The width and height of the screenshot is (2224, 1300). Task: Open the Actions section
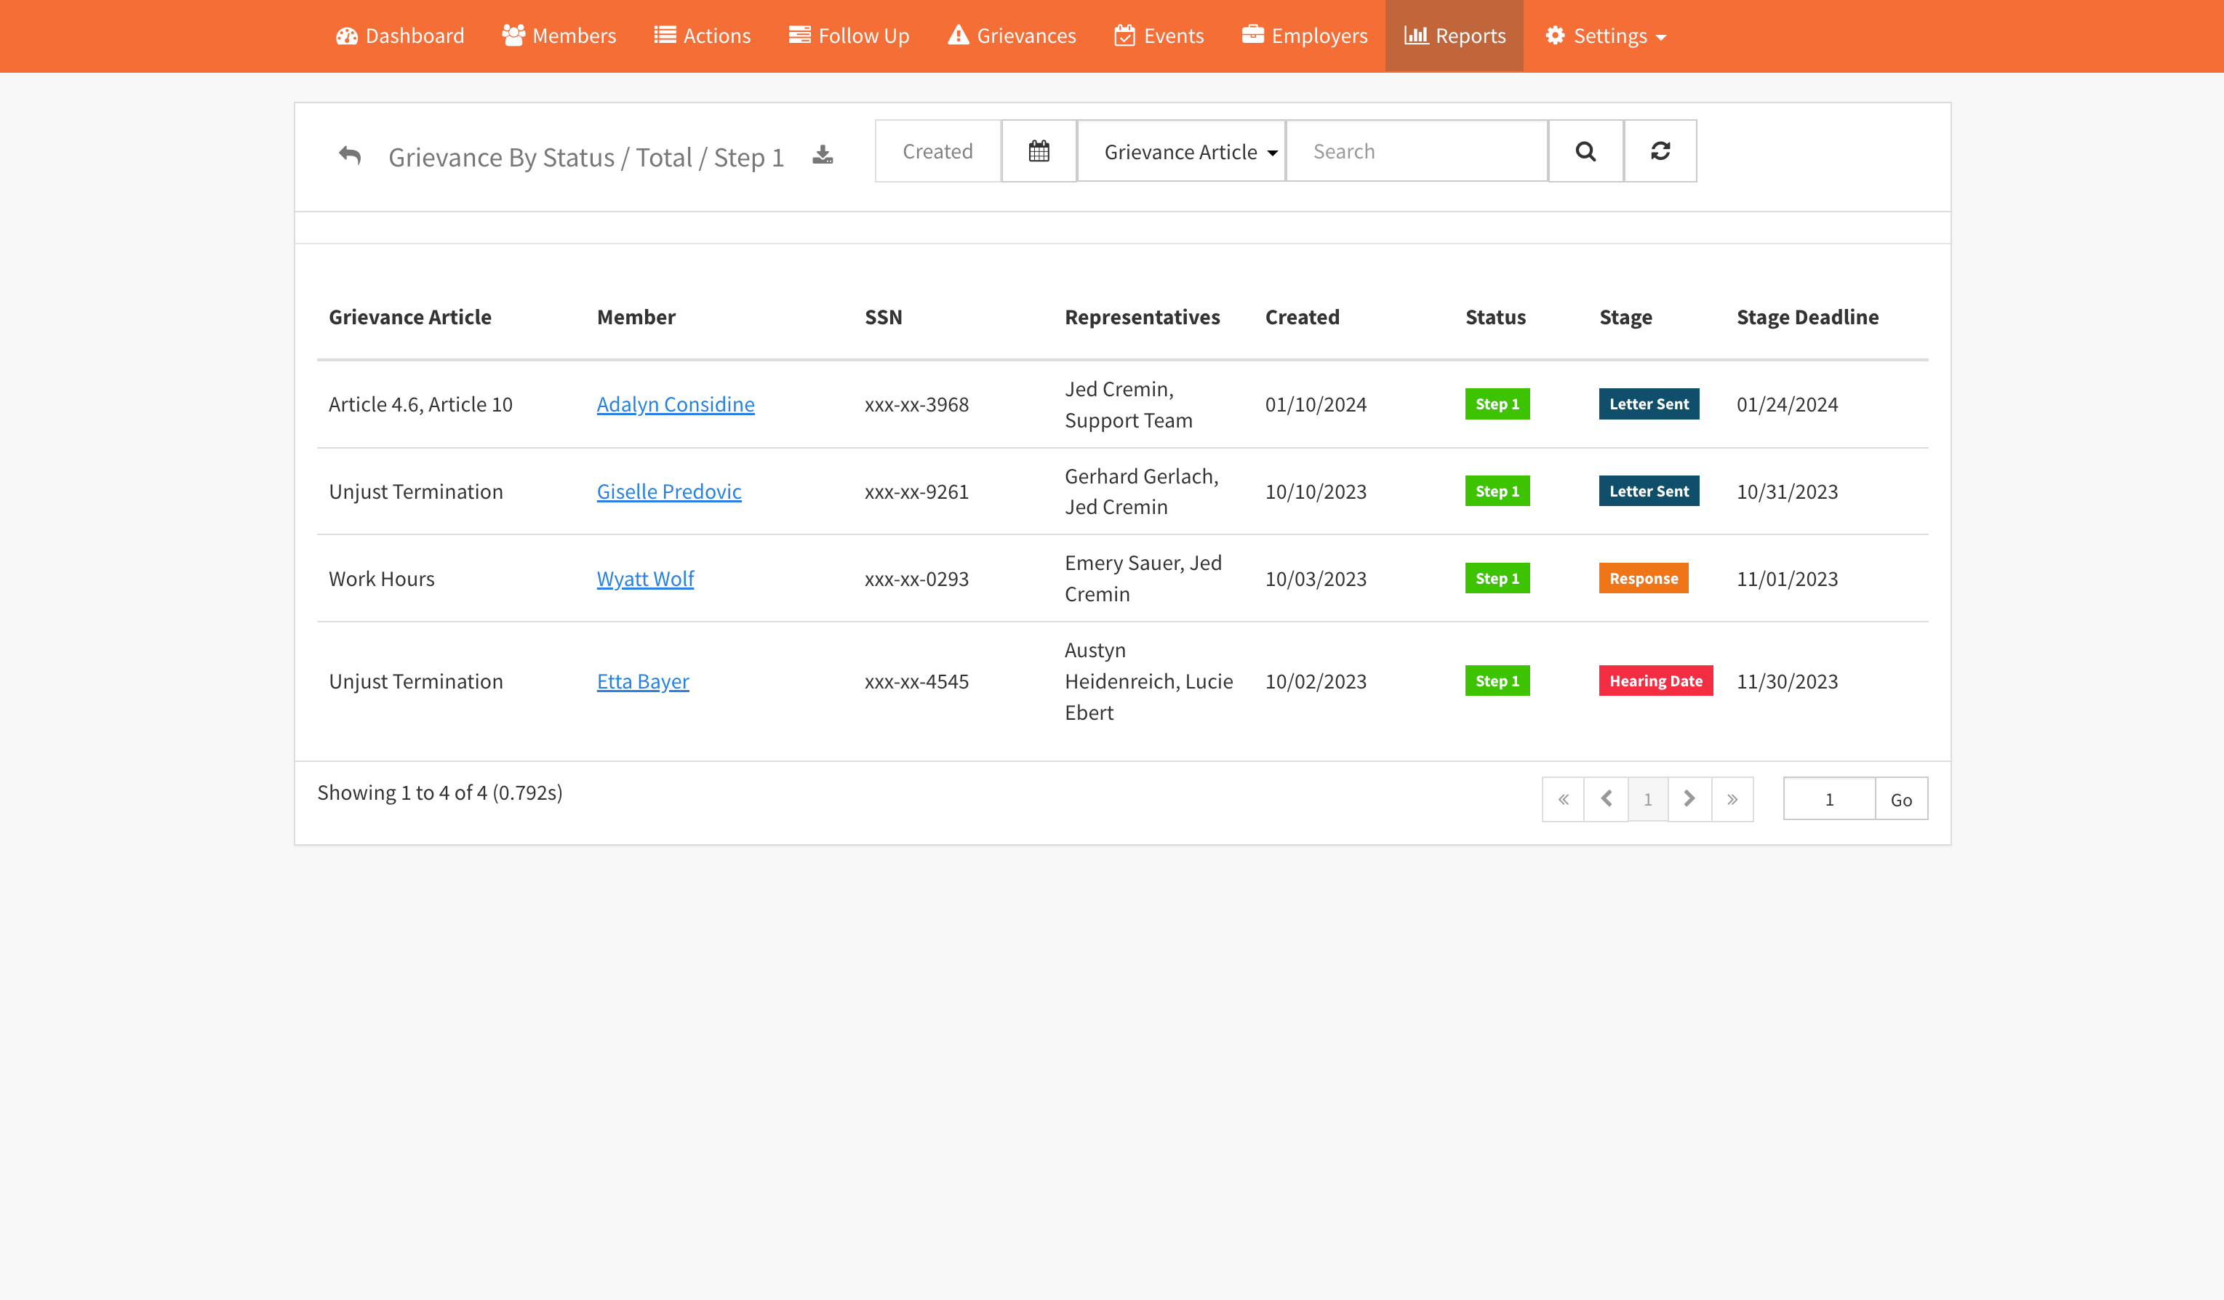702,36
